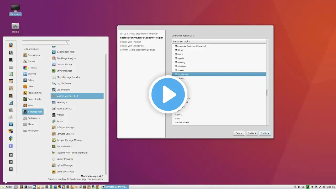Open the Terminal icon in favorites sidebar
The width and height of the screenshot is (336, 189).
[x=11, y=60]
